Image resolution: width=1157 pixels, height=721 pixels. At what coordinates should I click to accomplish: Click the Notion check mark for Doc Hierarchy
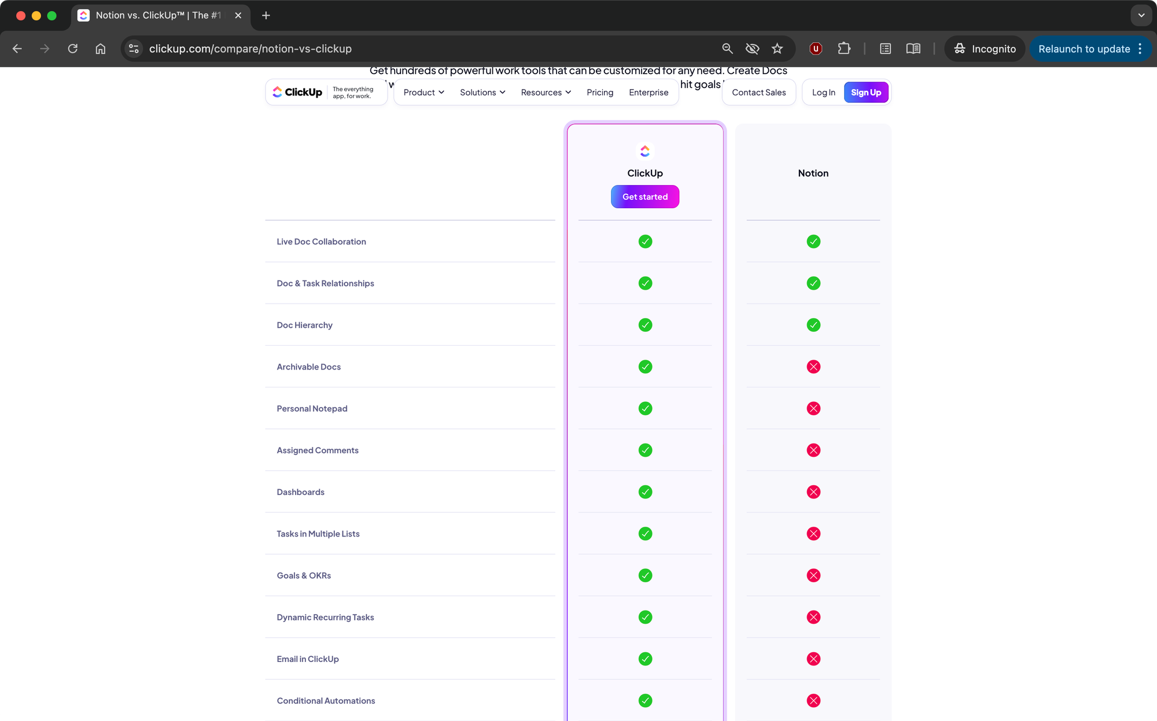(x=813, y=325)
